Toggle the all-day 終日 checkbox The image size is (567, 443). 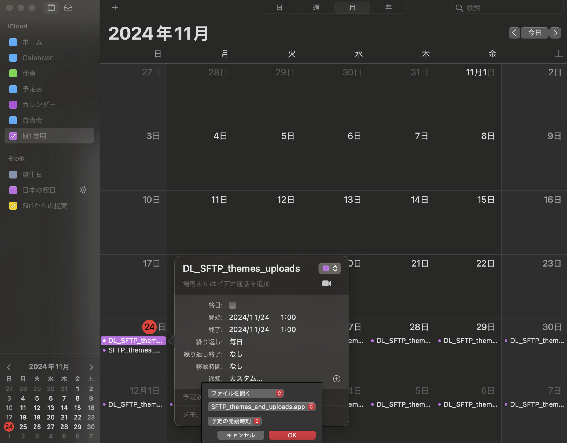click(x=232, y=305)
